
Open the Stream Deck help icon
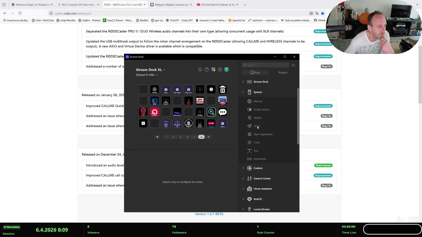[207, 69]
